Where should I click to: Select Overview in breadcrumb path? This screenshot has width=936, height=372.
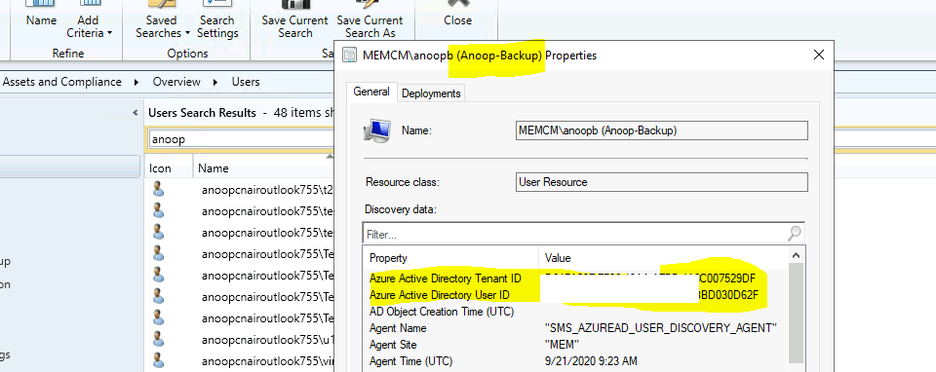[176, 82]
